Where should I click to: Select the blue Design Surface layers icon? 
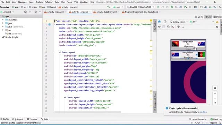click(160, 22)
